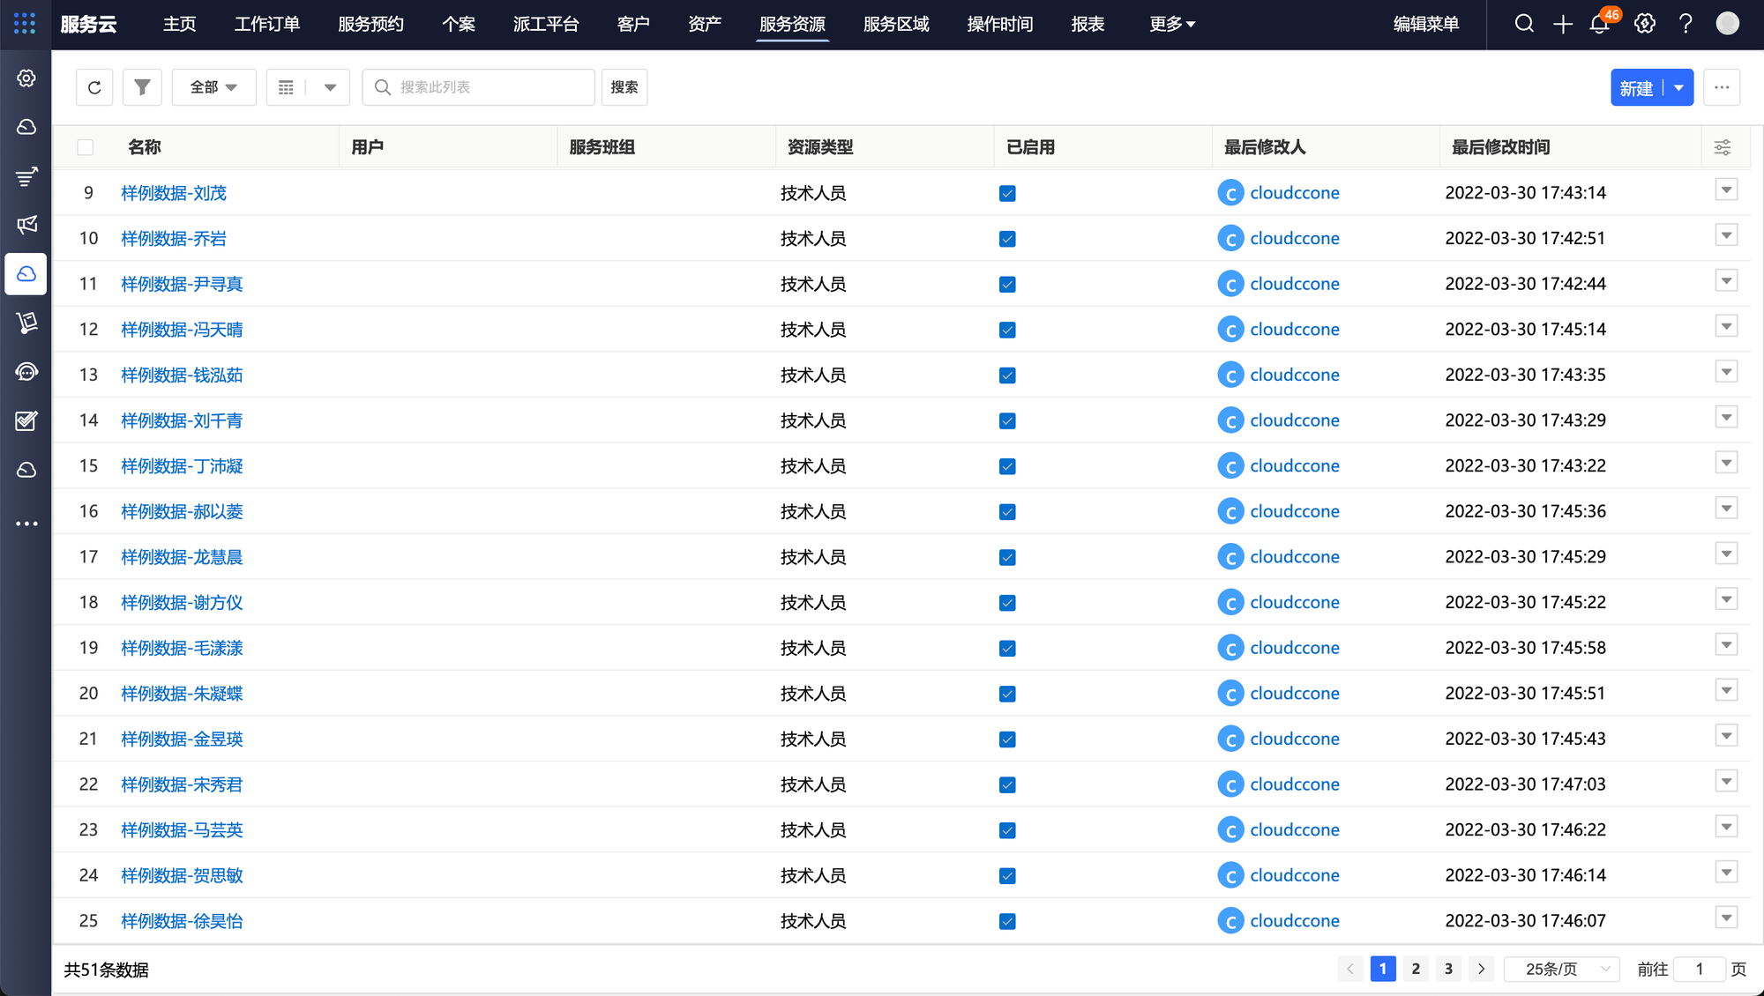
Task: Uncheck the enabled box for 样例数据-刘茂
Action: pos(1007,193)
